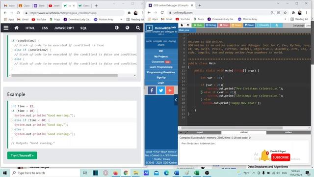Click the w3schools URL address bar
Image resolution: width=314 pixels, height=177 pixels.
click(74, 13)
